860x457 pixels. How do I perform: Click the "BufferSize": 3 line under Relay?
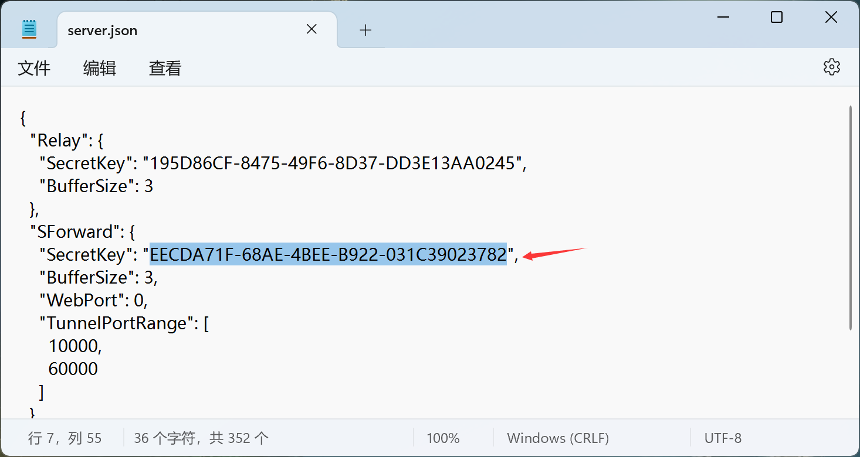click(96, 186)
